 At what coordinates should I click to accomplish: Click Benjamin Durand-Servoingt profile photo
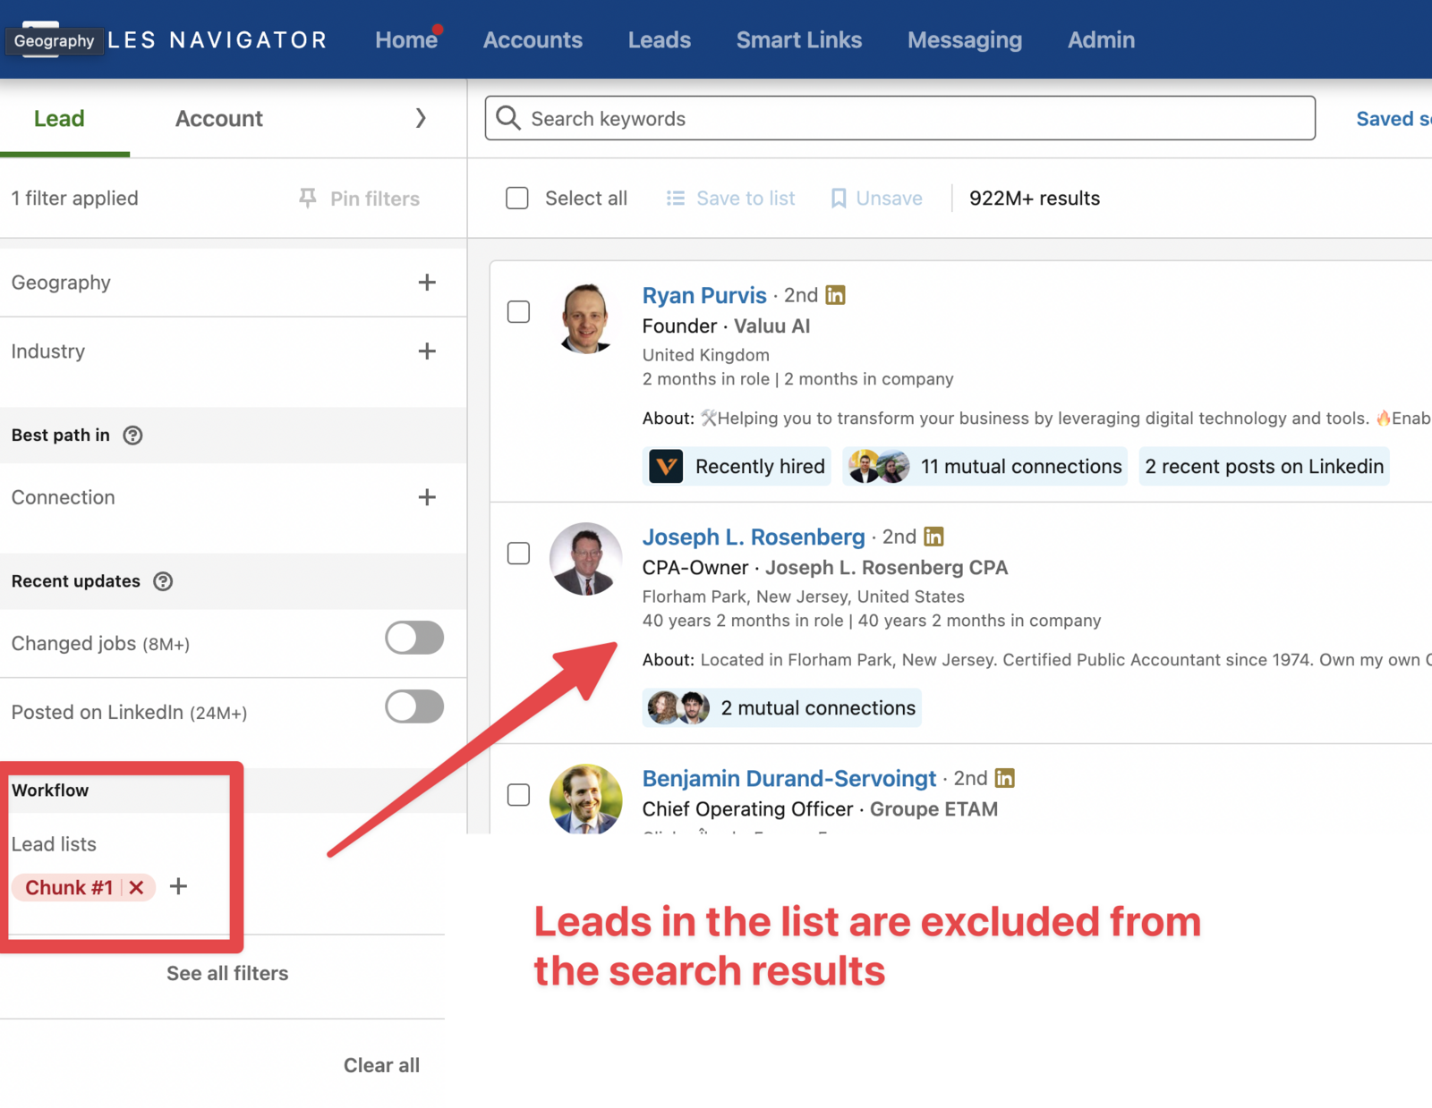[x=585, y=799]
